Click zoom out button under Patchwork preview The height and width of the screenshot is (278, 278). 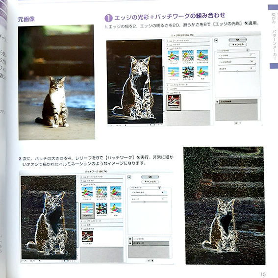pos(23,261)
